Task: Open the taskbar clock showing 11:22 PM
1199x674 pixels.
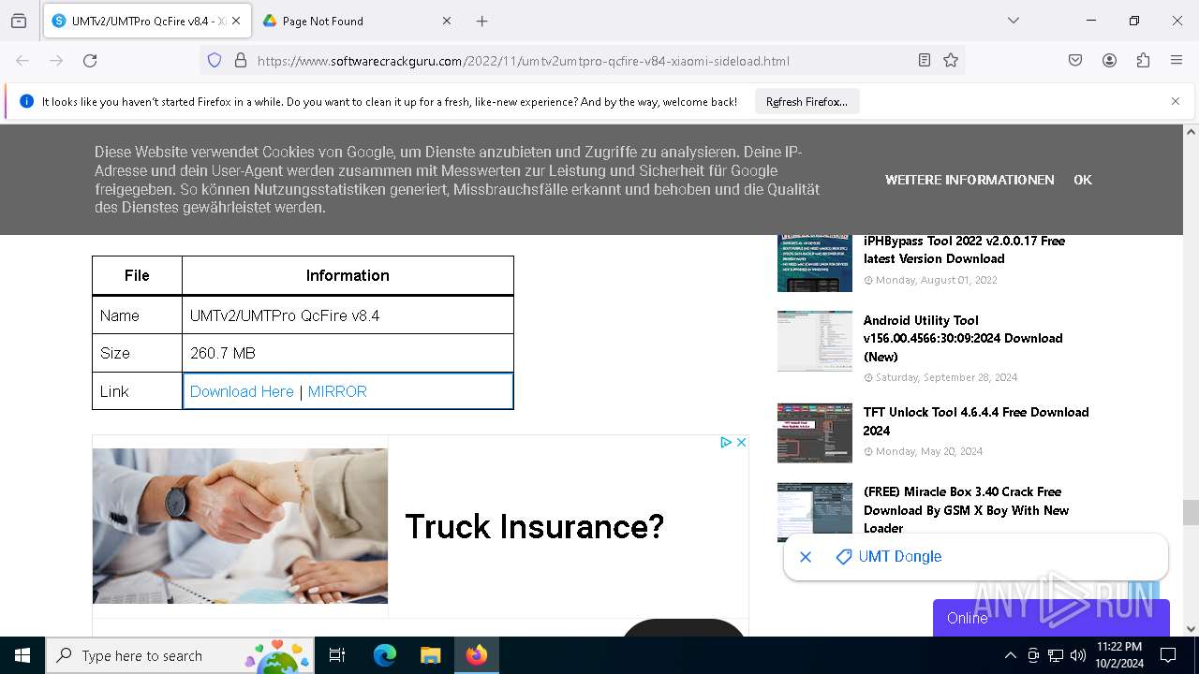Action: [1118, 655]
